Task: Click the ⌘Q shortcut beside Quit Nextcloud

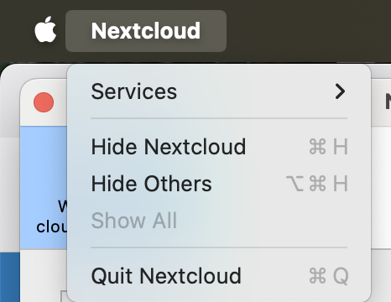Action: coord(329,276)
